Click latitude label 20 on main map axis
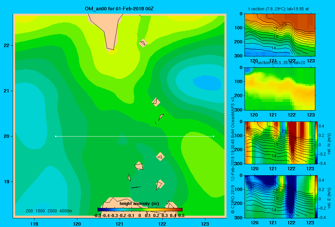The height and width of the screenshot is (227, 335). (7, 136)
